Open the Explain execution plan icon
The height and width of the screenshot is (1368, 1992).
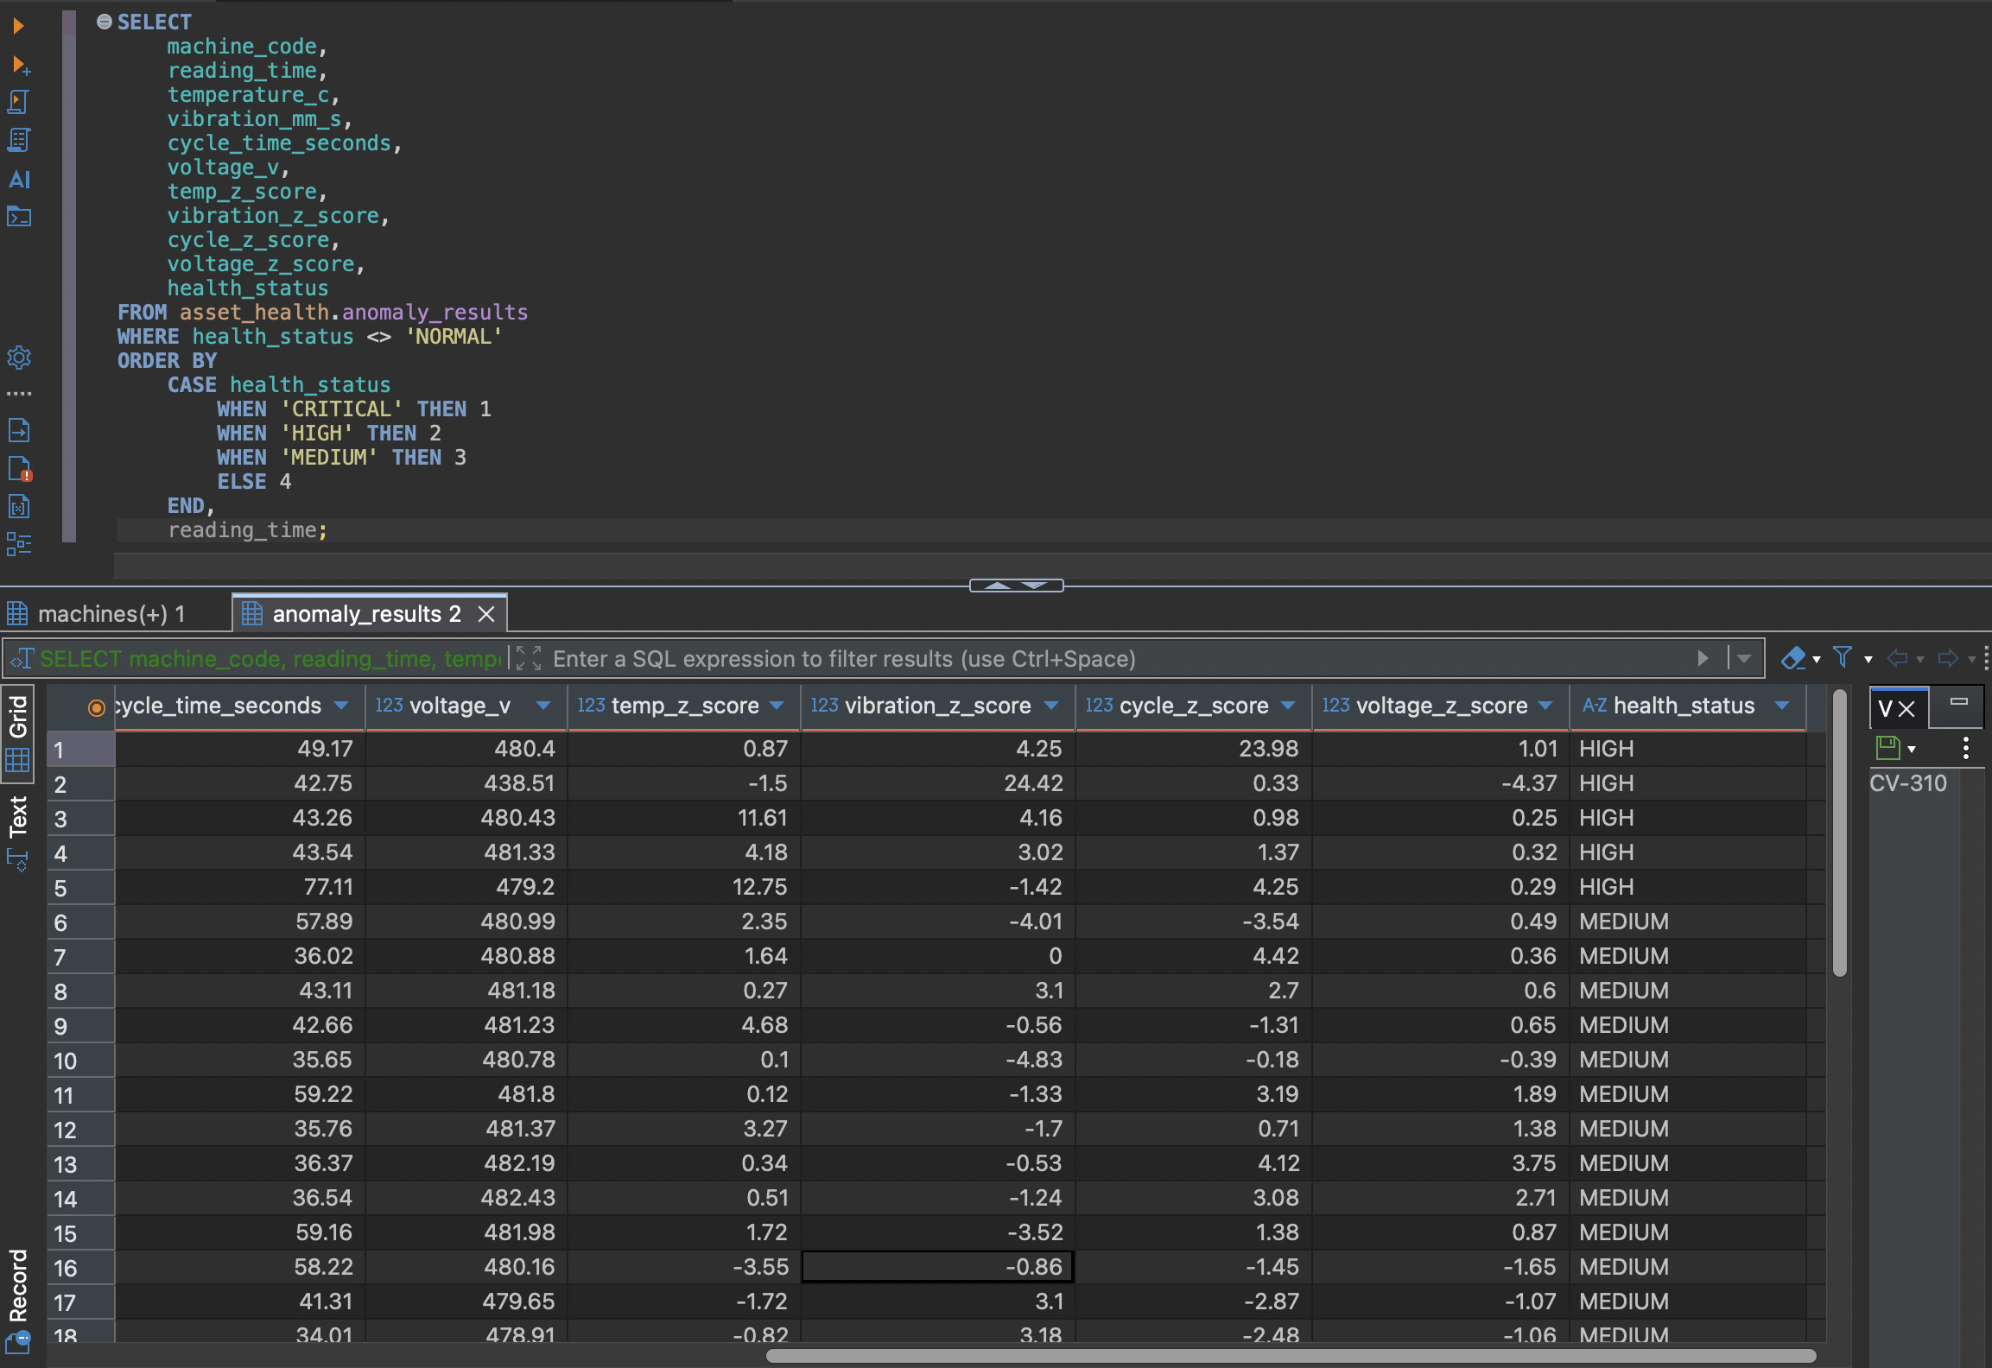(x=19, y=140)
